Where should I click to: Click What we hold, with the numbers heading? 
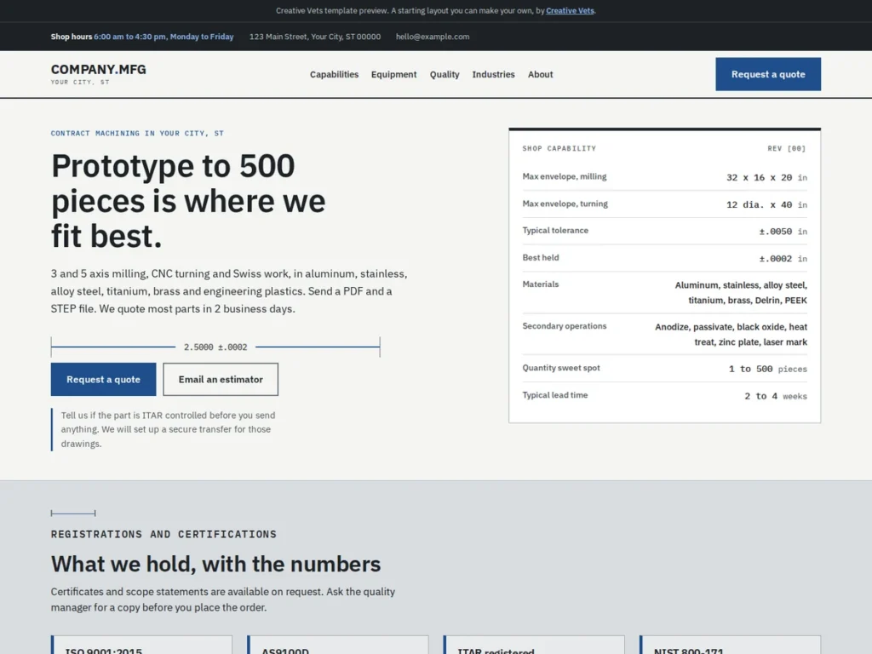(215, 564)
